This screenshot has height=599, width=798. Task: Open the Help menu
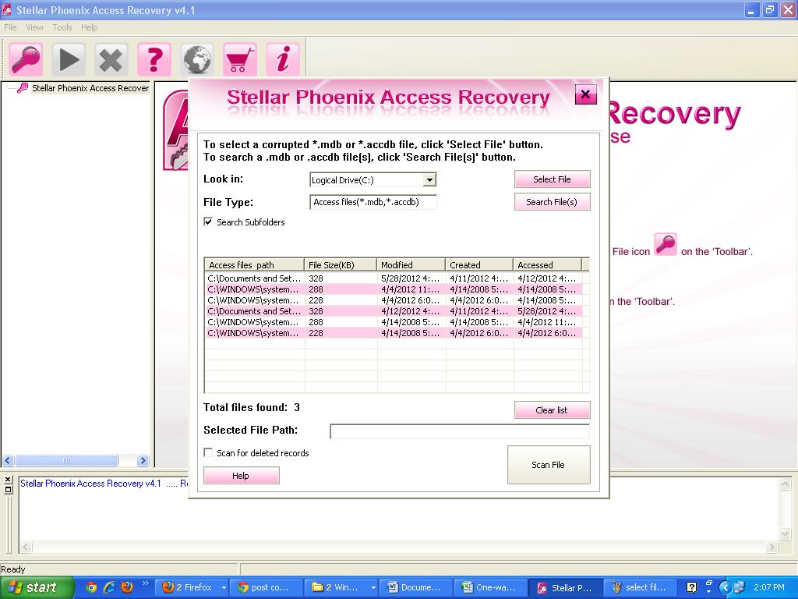tap(89, 27)
